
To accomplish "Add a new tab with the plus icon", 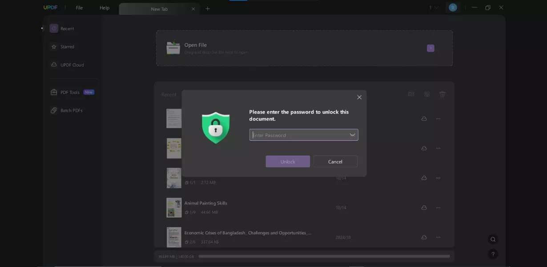I will click(x=208, y=8).
